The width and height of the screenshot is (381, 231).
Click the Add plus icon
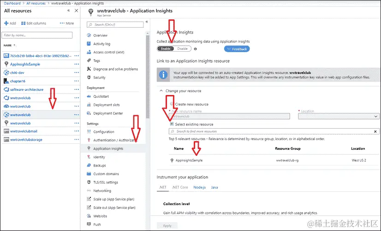(6, 24)
